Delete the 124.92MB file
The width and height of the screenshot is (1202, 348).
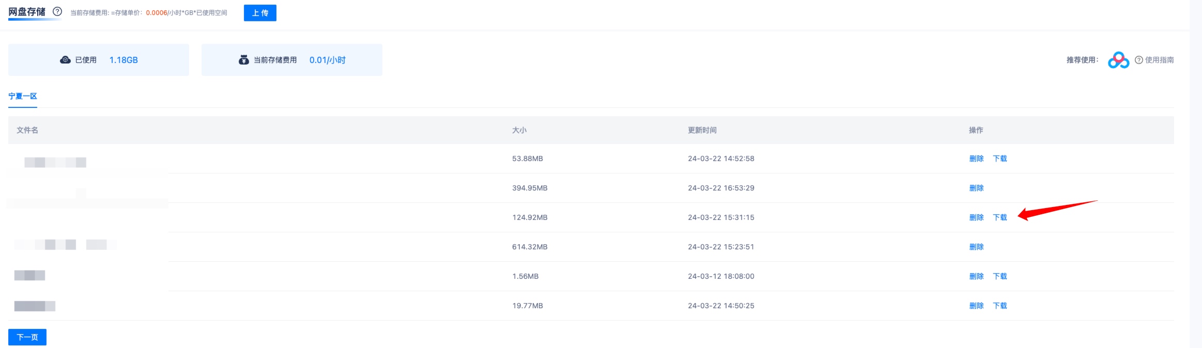coord(976,217)
